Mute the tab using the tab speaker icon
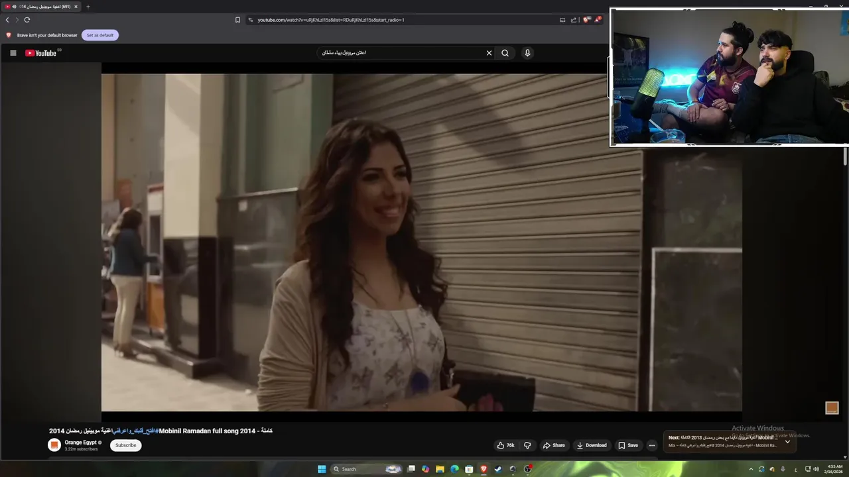The width and height of the screenshot is (849, 477). (x=14, y=7)
